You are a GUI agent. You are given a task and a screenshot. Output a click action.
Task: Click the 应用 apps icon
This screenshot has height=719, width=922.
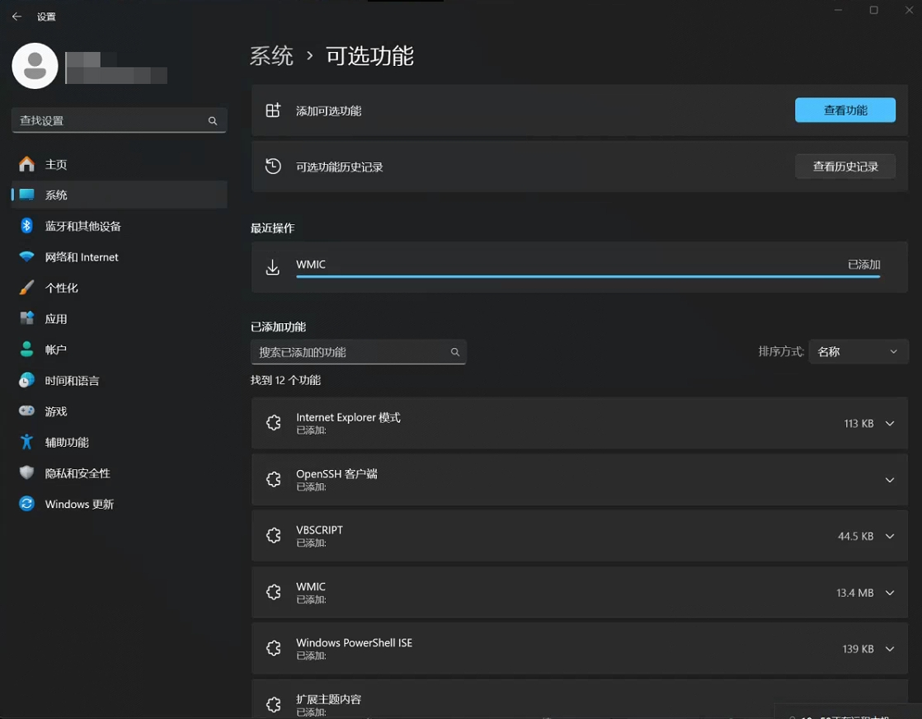tap(26, 318)
